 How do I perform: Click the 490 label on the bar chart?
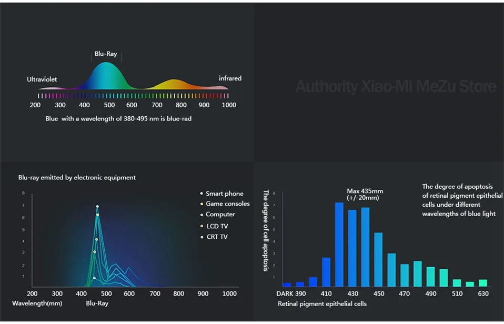(431, 294)
